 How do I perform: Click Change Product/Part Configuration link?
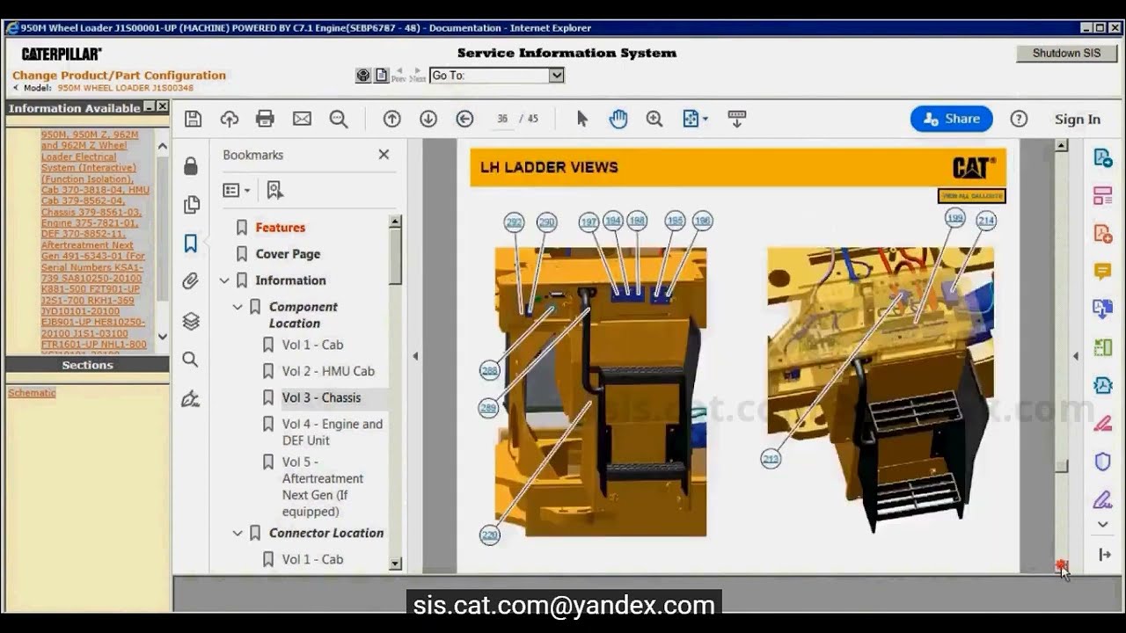[119, 75]
